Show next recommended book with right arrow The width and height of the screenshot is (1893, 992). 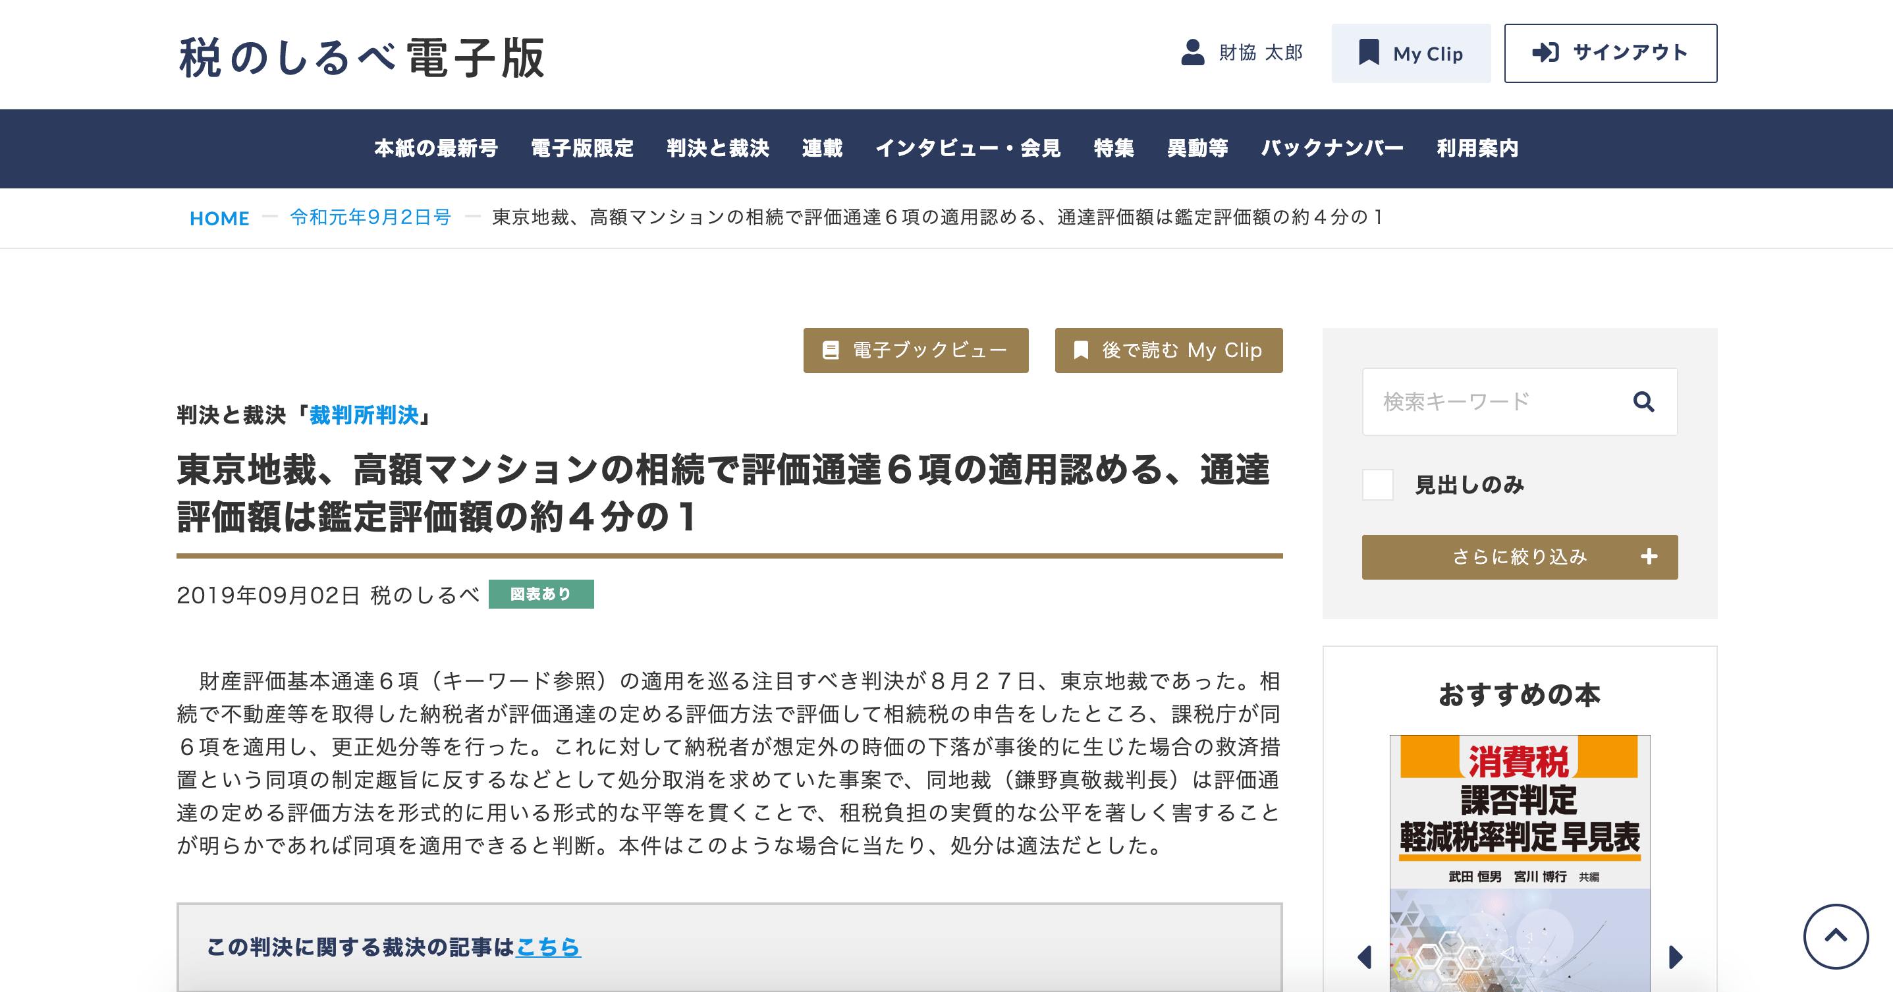coord(1676,956)
